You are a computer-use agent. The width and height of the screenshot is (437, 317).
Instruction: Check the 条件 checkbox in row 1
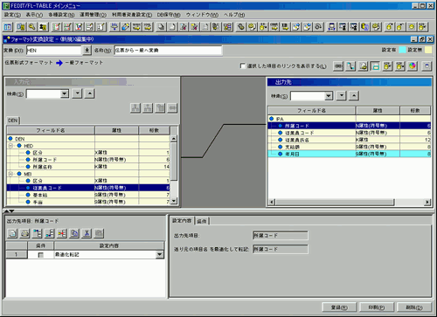point(41,255)
